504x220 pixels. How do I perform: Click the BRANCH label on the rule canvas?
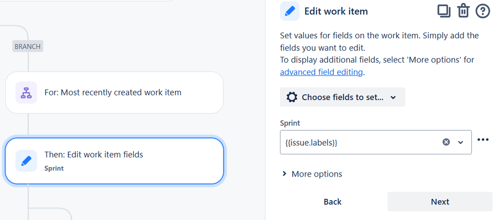28,46
